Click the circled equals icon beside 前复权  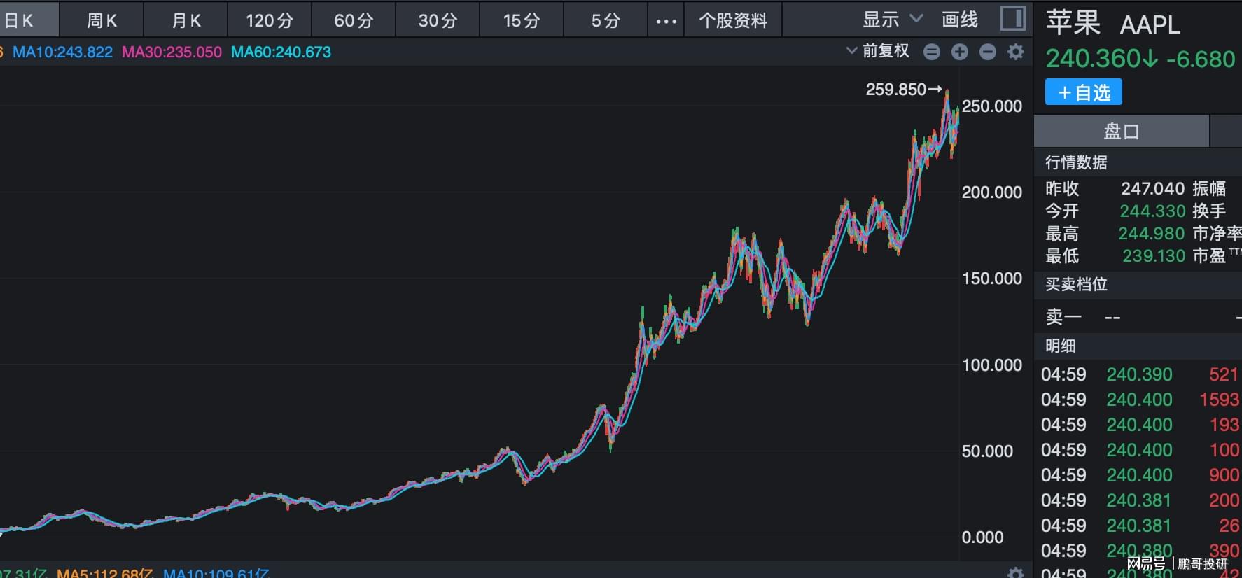coord(931,52)
